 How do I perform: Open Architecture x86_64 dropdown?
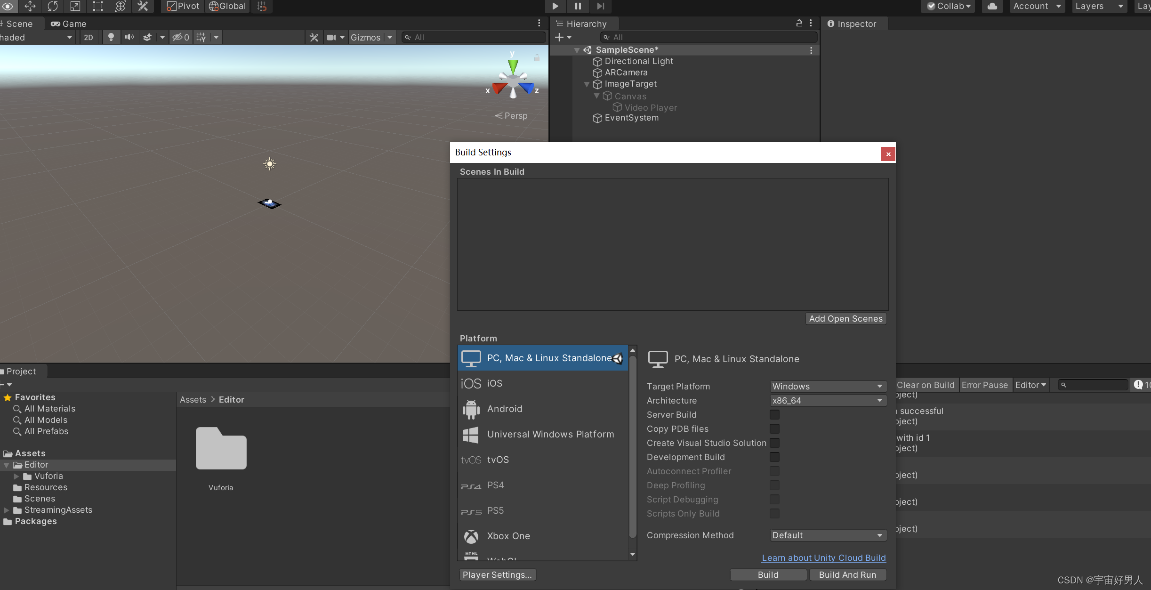click(x=828, y=400)
